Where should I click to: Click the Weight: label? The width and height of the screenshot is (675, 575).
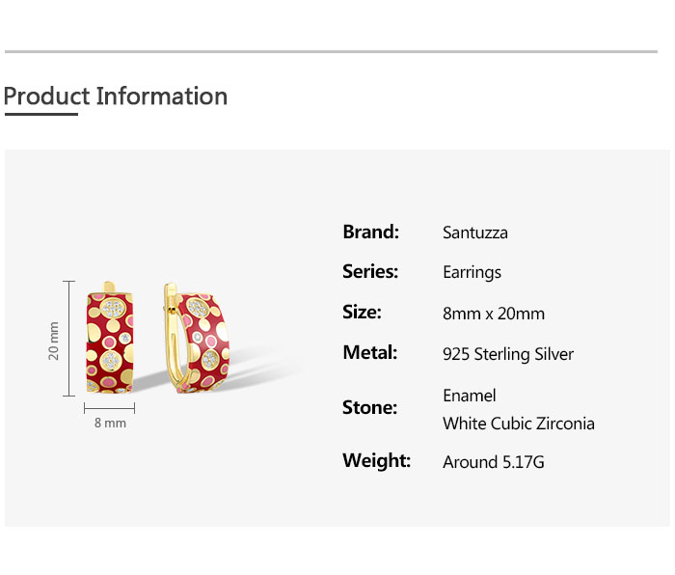[x=376, y=460]
